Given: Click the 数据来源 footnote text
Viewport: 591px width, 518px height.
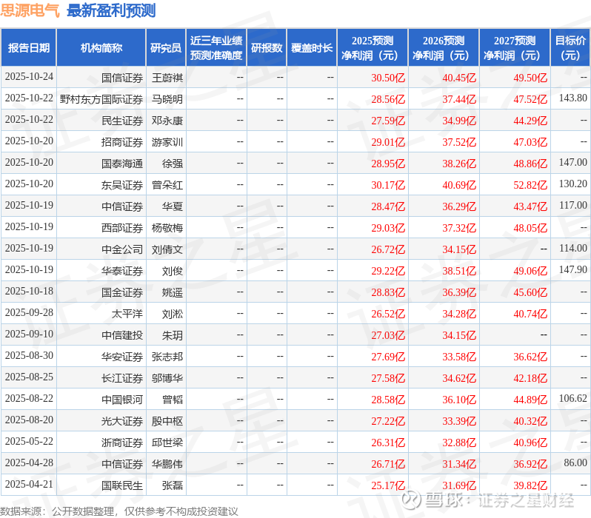Looking at the screenshot, I should coord(119,511).
